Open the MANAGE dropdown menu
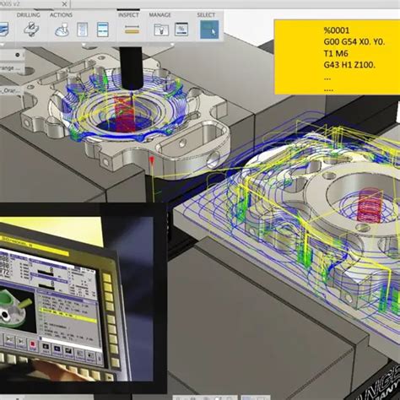This screenshot has height=400, width=400. pyautogui.click(x=159, y=15)
